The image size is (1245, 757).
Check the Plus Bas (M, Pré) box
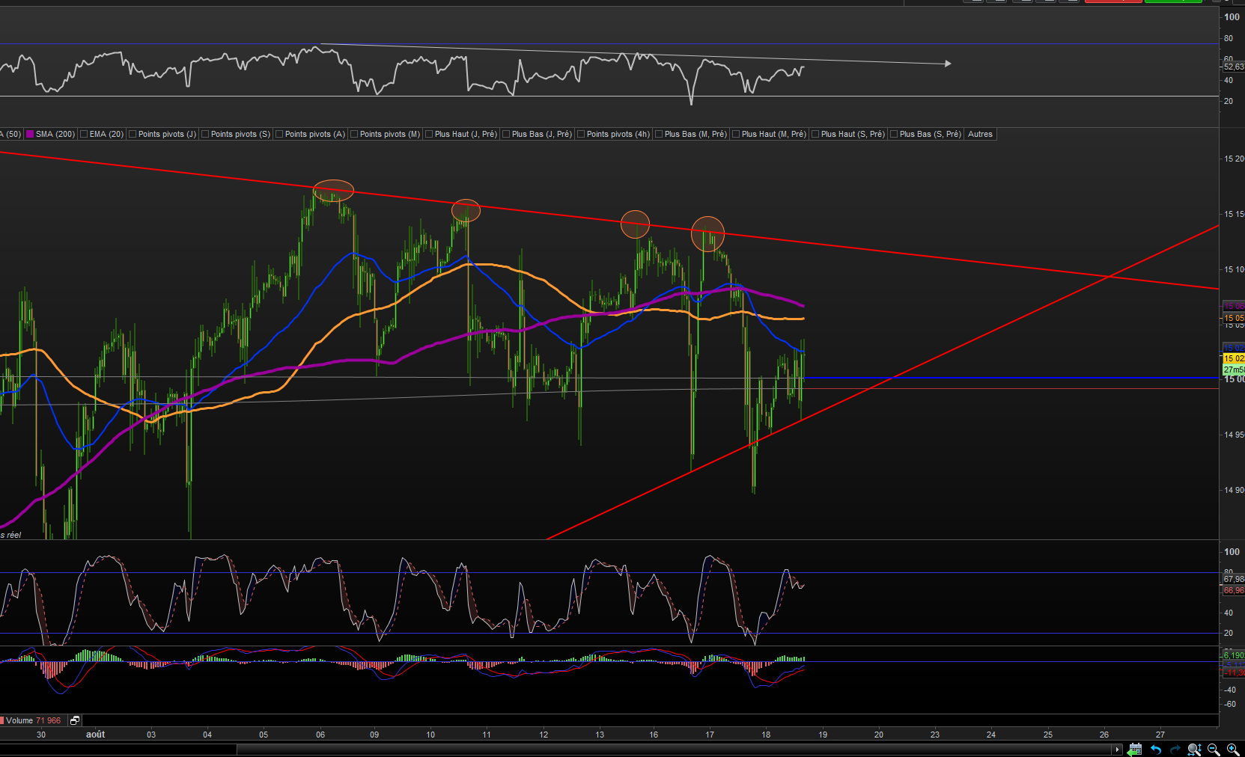point(659,135)
